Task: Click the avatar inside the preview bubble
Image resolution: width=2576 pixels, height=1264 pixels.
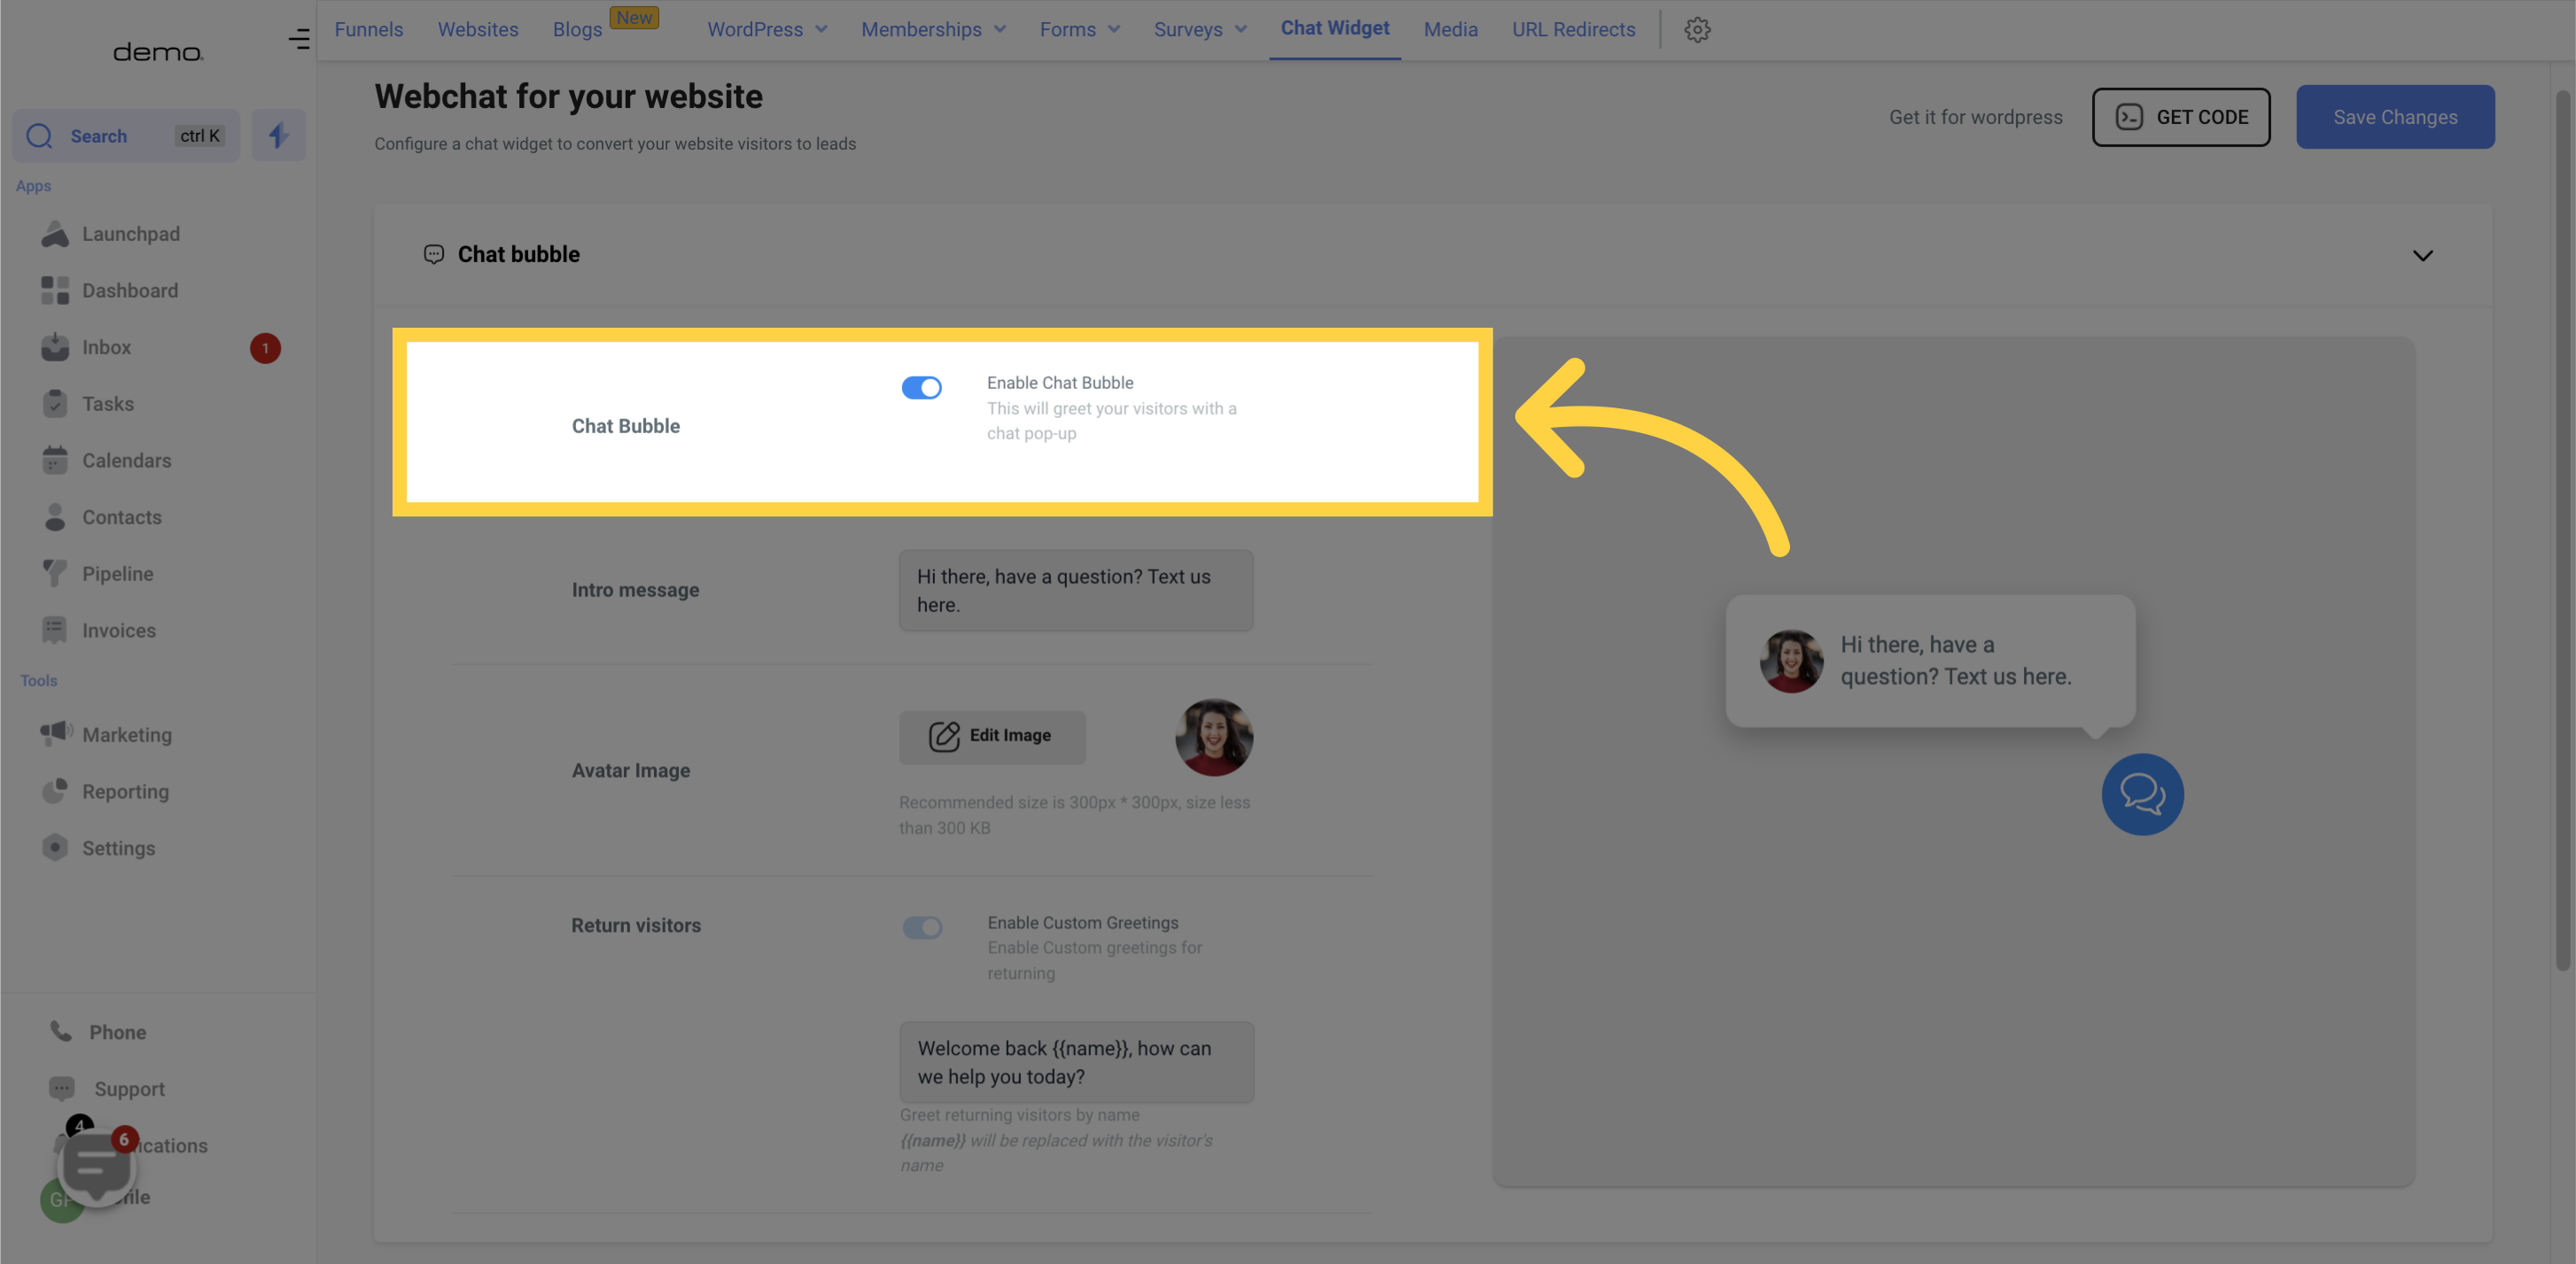Action: point(1791,662)
